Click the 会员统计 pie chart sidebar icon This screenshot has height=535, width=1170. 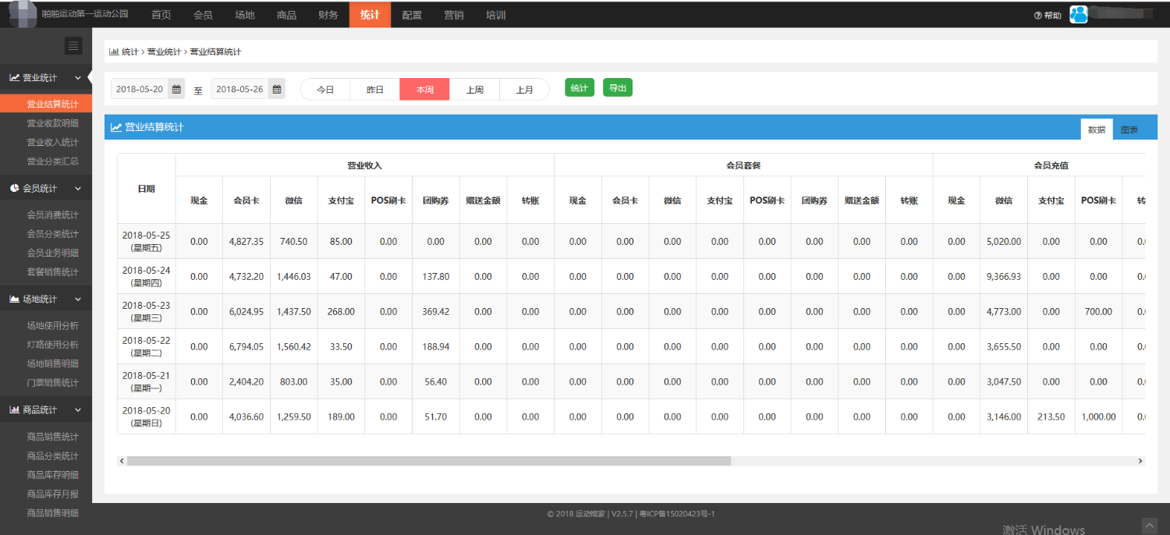click(15, 189)
